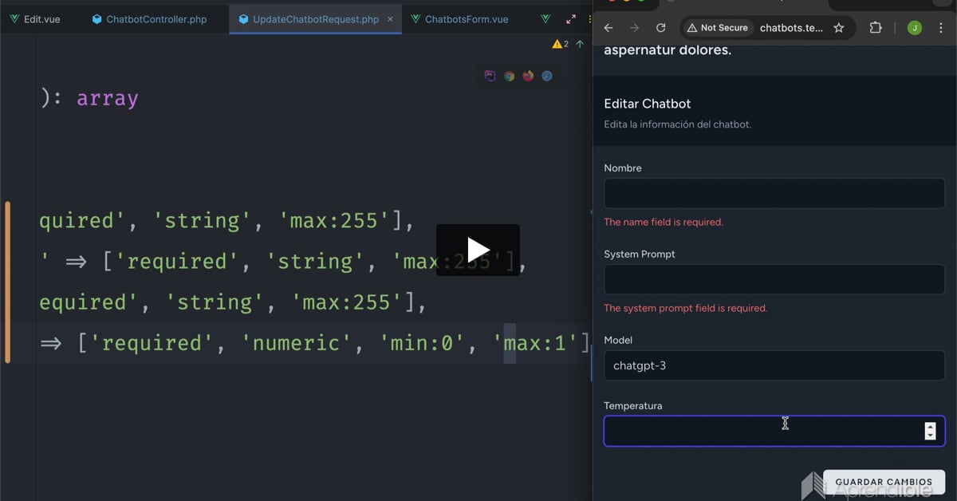Open file in Safari browser icon

click(x=547, y=77)
